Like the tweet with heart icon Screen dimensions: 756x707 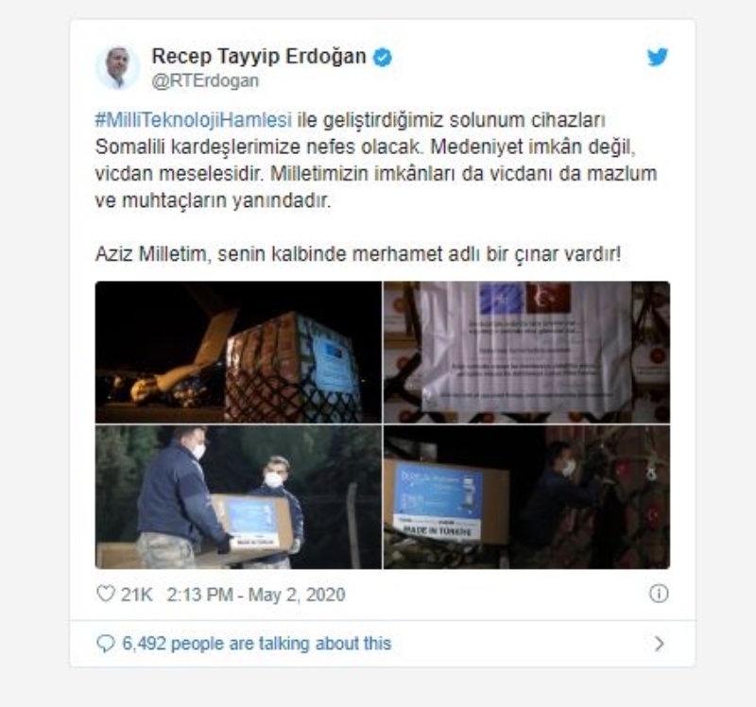(x=106, y=594)
